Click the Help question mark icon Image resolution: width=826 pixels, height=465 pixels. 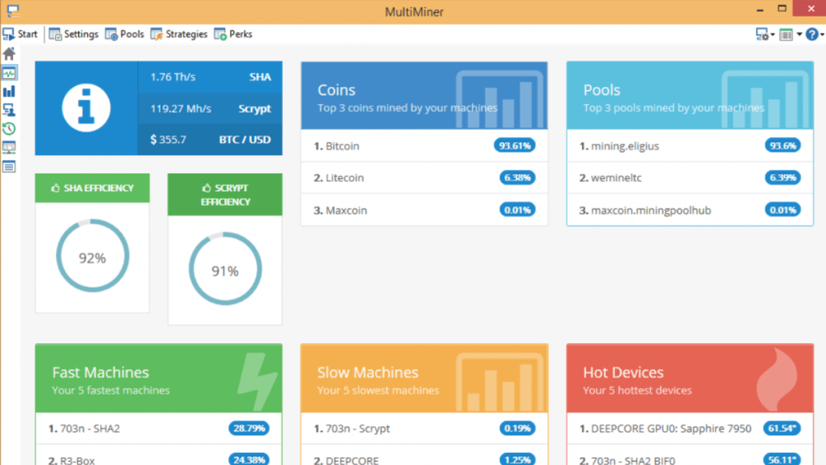(811, 34)
